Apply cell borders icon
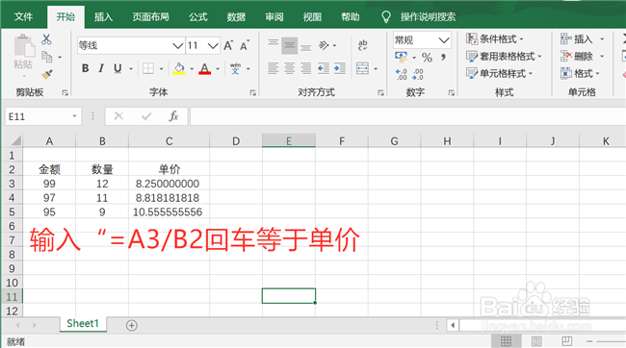626x348 pixels. 148,68
